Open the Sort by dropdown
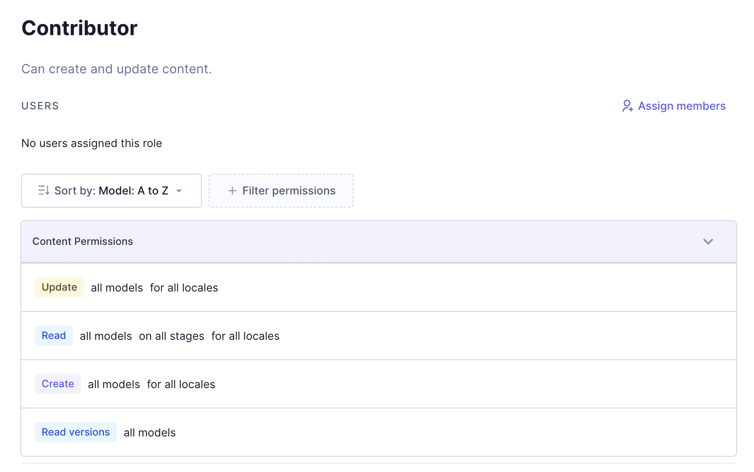The height and width of the screenshot is (472, 754). click(111, 191)
